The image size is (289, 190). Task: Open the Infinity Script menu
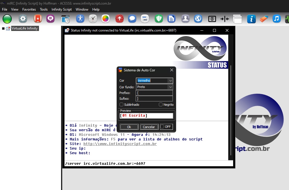tap(61, 9)
